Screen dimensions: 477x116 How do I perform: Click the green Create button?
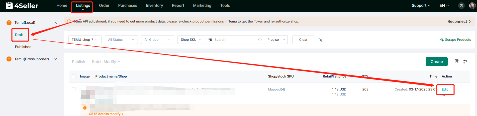coord(436,62)
